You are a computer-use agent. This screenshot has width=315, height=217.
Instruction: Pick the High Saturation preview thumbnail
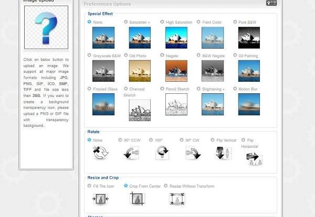(x=176, y=38)
